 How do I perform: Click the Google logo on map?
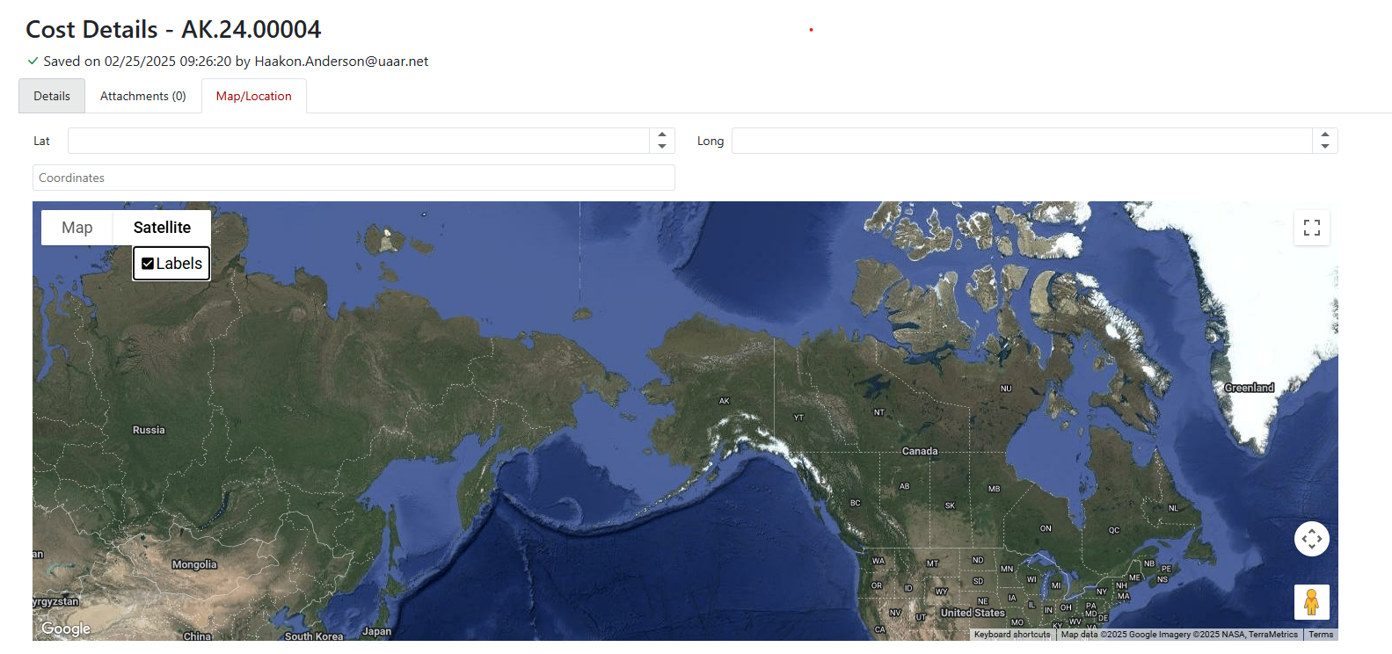66,629
